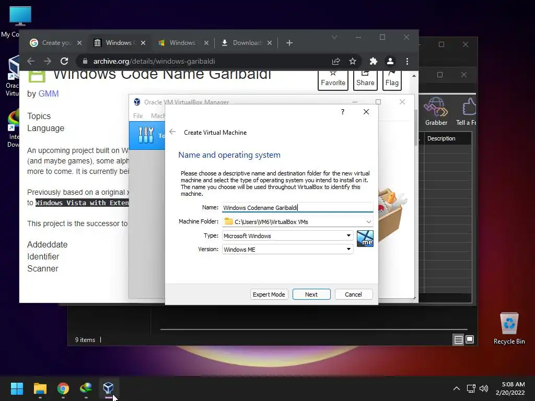Click the Favorite button on archive.org
This screenshot has height=401, width=535.
[333, 80]
